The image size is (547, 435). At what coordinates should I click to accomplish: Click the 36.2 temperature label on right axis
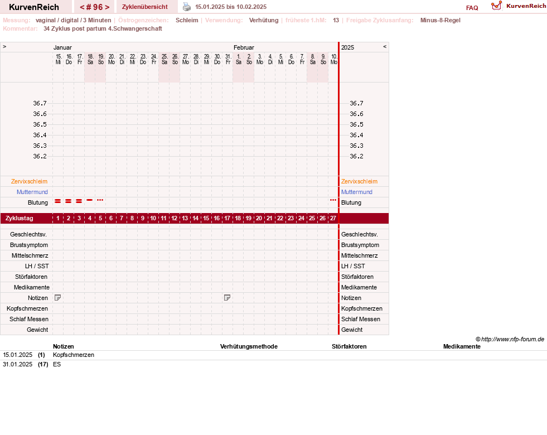tap(356, 156)
